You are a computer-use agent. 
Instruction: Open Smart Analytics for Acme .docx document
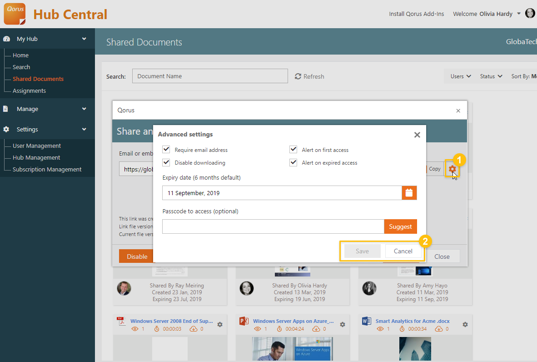413,321
